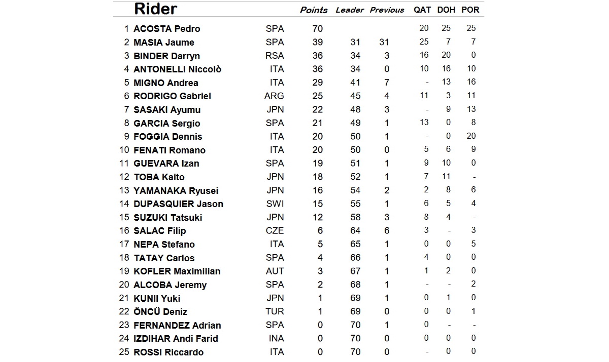Image resolution: width=609 pixels, height=362 pixels.
Task: Click the DOH race column header
Action: pos(447,10)
